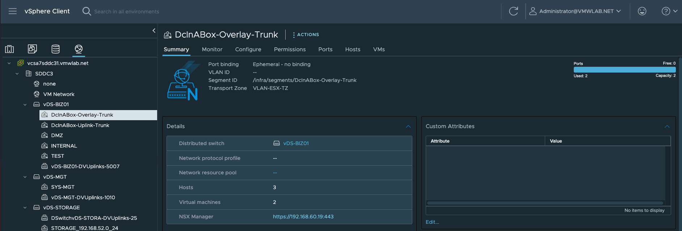Open the Configure tab
This screenshot has width=682, height=231.
[x=248, y=49]
